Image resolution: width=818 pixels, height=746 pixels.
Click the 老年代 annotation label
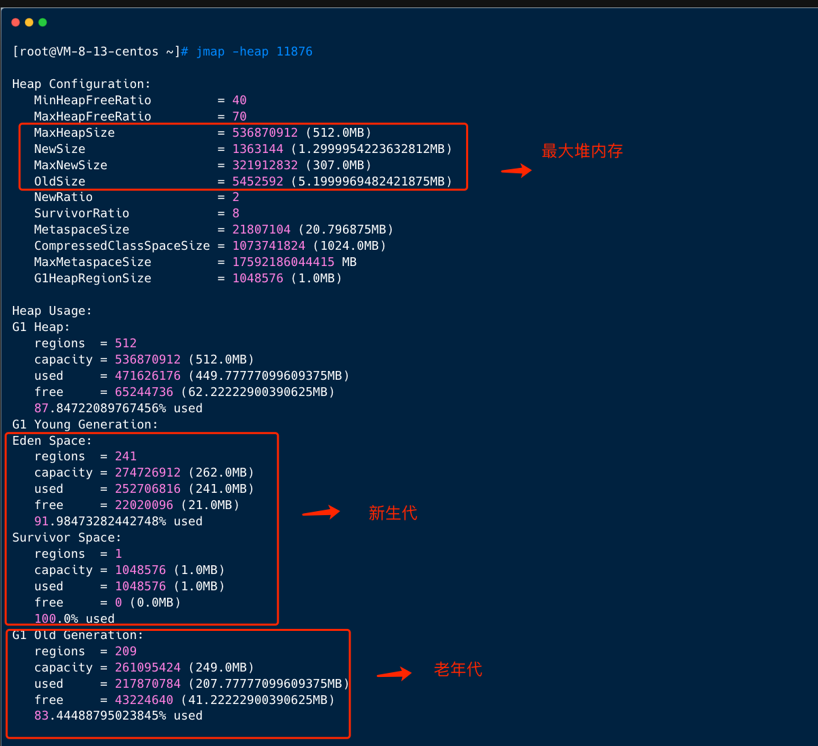[x=457, y=670]
